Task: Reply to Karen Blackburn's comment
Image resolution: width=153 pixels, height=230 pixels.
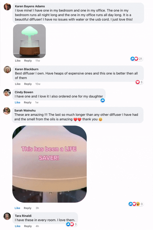Action: [28, 84]
